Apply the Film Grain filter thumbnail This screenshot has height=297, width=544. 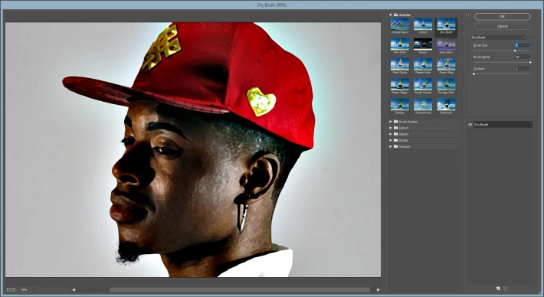(400, 44)
